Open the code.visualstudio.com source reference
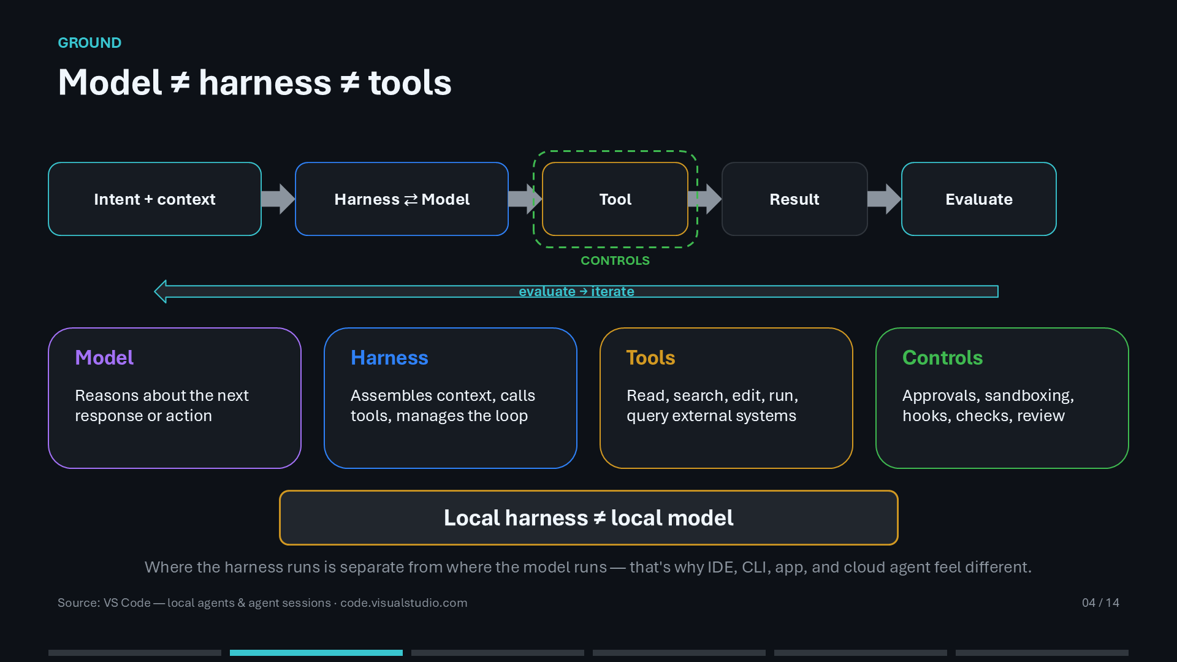1177x662 pixels. [404, 603]
